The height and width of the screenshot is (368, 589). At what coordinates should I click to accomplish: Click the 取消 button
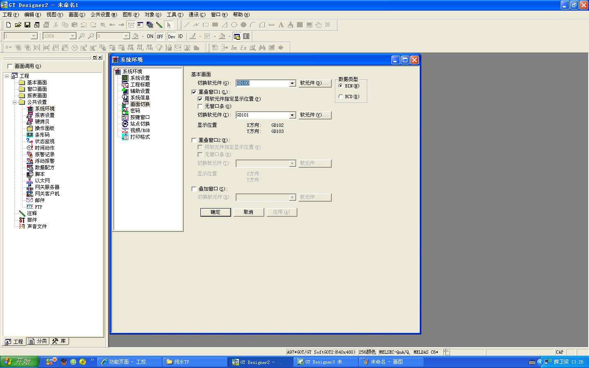[x=248, y=212]
